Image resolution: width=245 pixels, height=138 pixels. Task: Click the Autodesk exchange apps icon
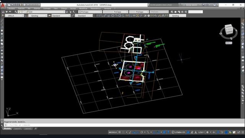(x=203, y=5)
